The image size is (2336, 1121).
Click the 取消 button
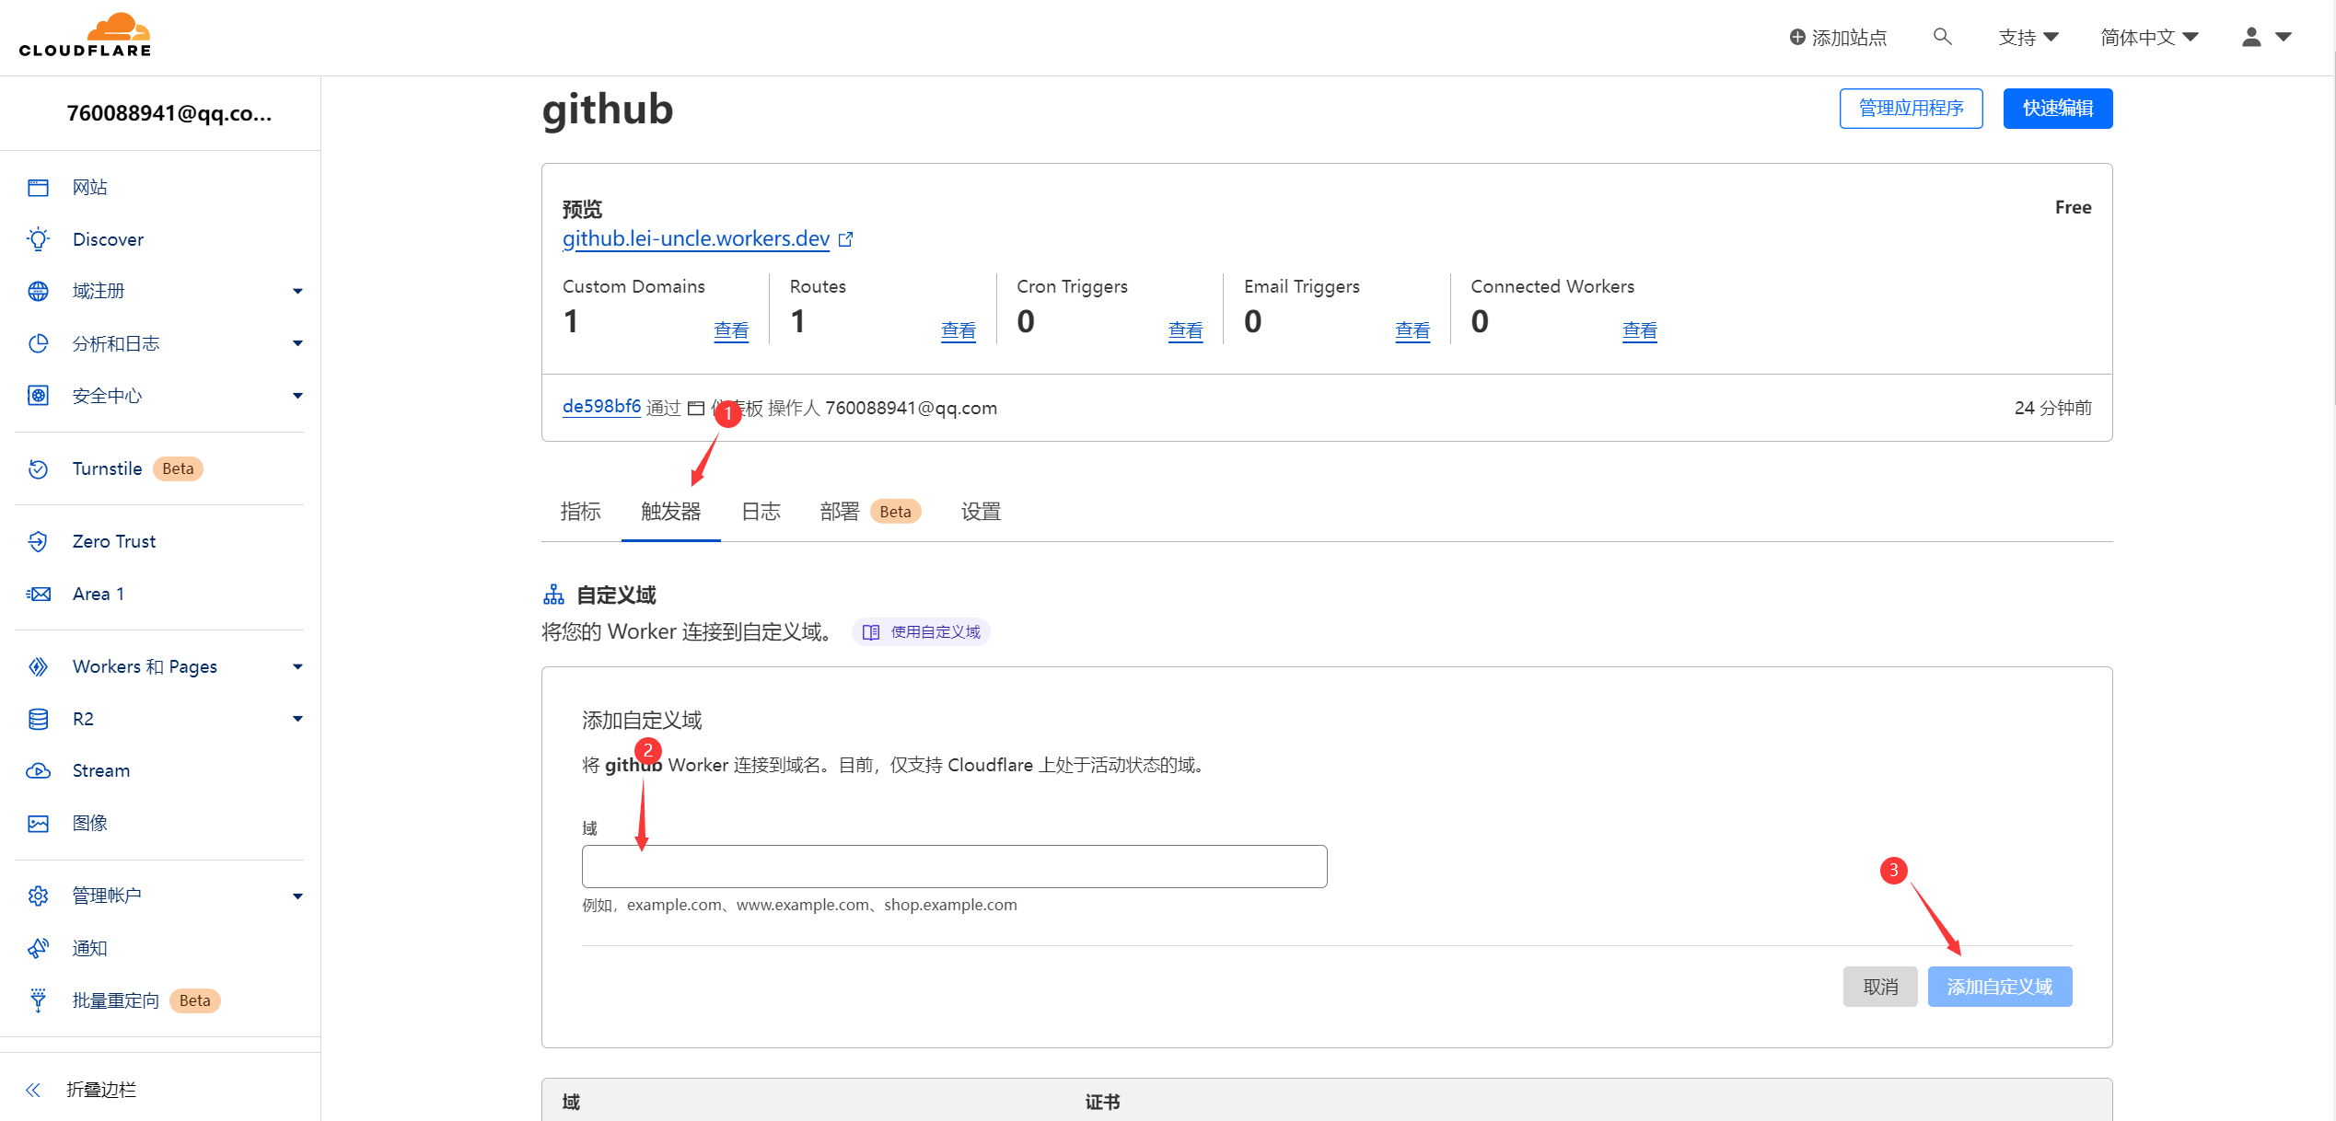tap(1880, 987)
